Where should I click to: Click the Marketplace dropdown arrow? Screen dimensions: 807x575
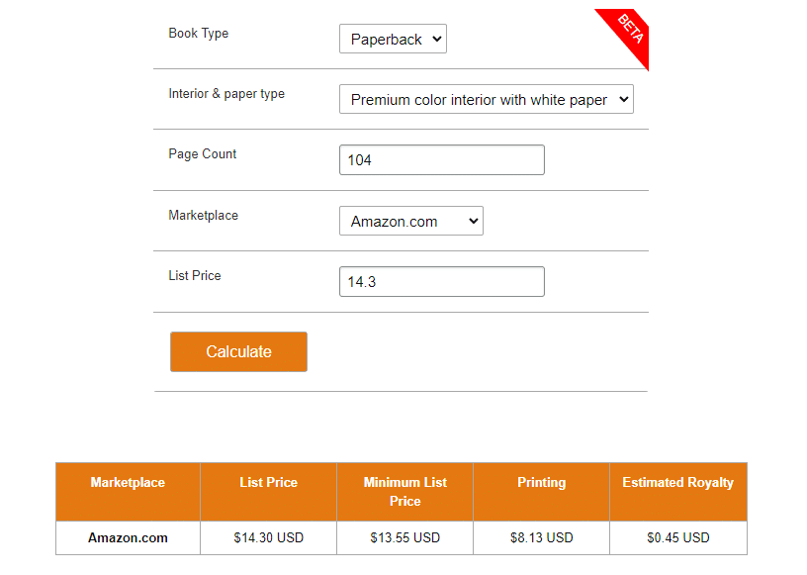(x=472, y=221)
